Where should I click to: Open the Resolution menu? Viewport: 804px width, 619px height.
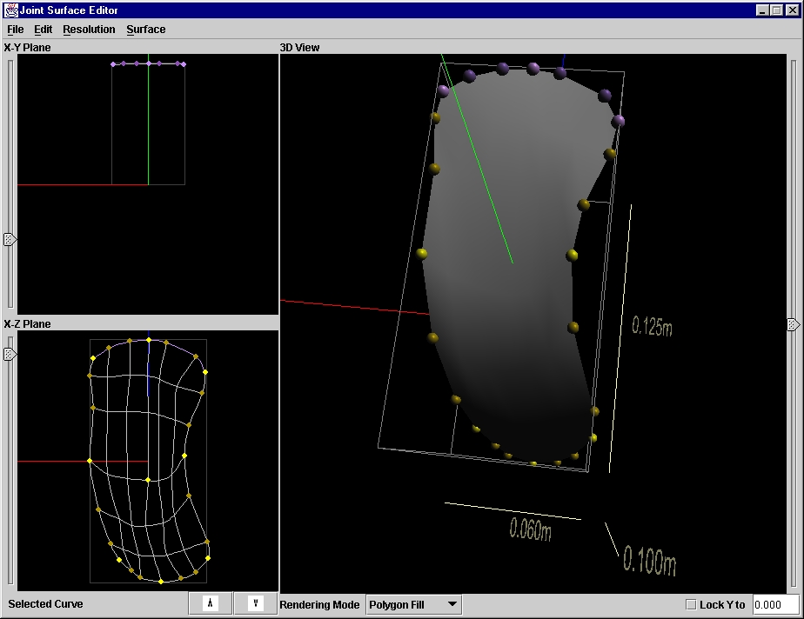[x=89, y=30]
